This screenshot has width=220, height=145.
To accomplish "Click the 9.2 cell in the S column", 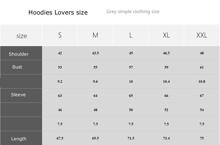I will tap(60, 81).
